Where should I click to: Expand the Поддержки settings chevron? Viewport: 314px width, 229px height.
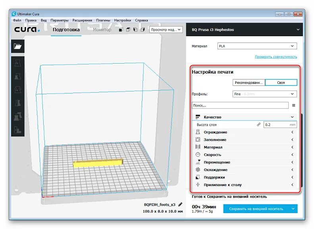(x=293, y=177)
